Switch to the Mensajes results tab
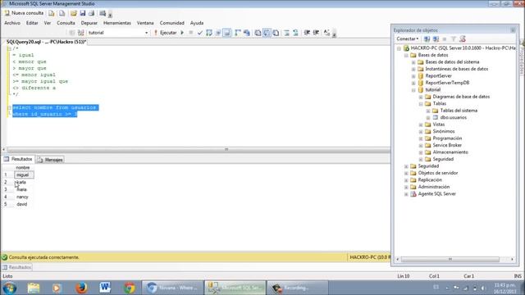The height and width of the screenshot is (295, 525). 50,160
